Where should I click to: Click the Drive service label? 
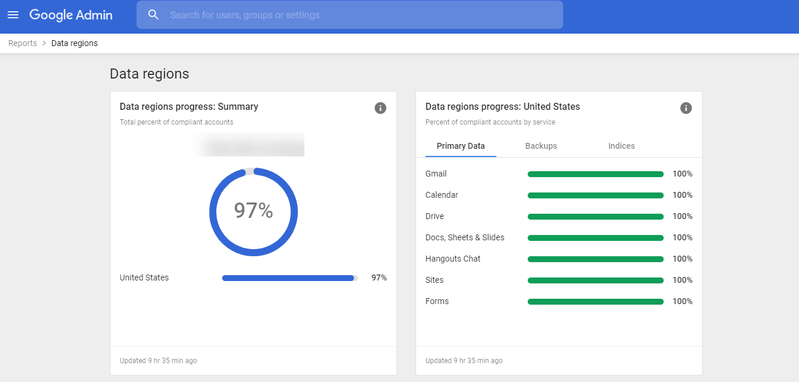coord(434,216)
